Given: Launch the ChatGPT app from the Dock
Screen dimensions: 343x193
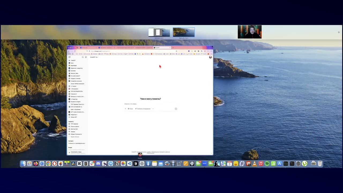Looking at the screenshot, I should pyautogui.click(x=142, y=164).
